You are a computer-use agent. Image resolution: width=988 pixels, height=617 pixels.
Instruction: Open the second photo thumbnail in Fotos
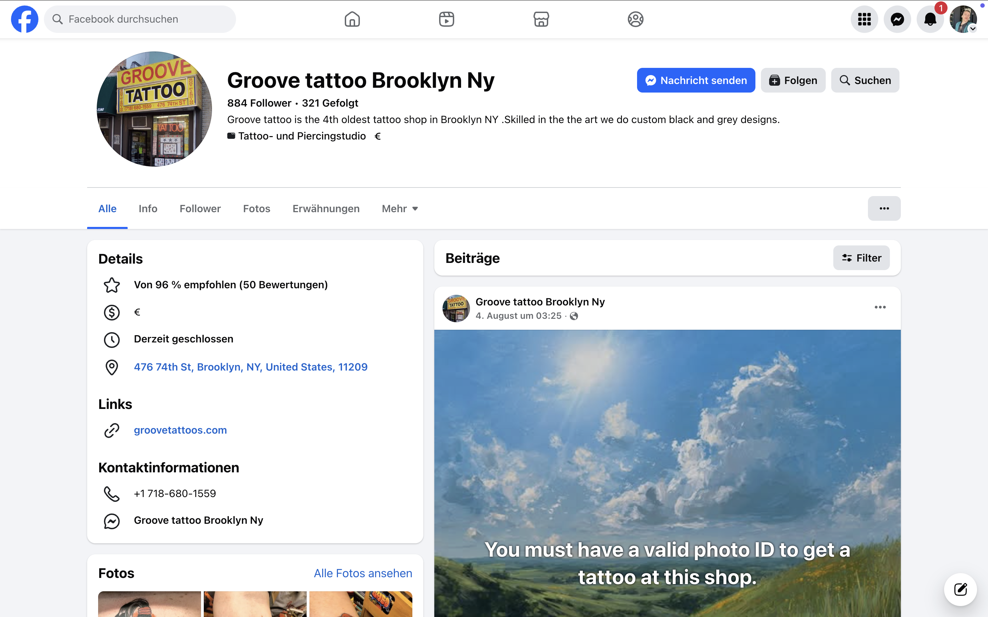[255, 604]
